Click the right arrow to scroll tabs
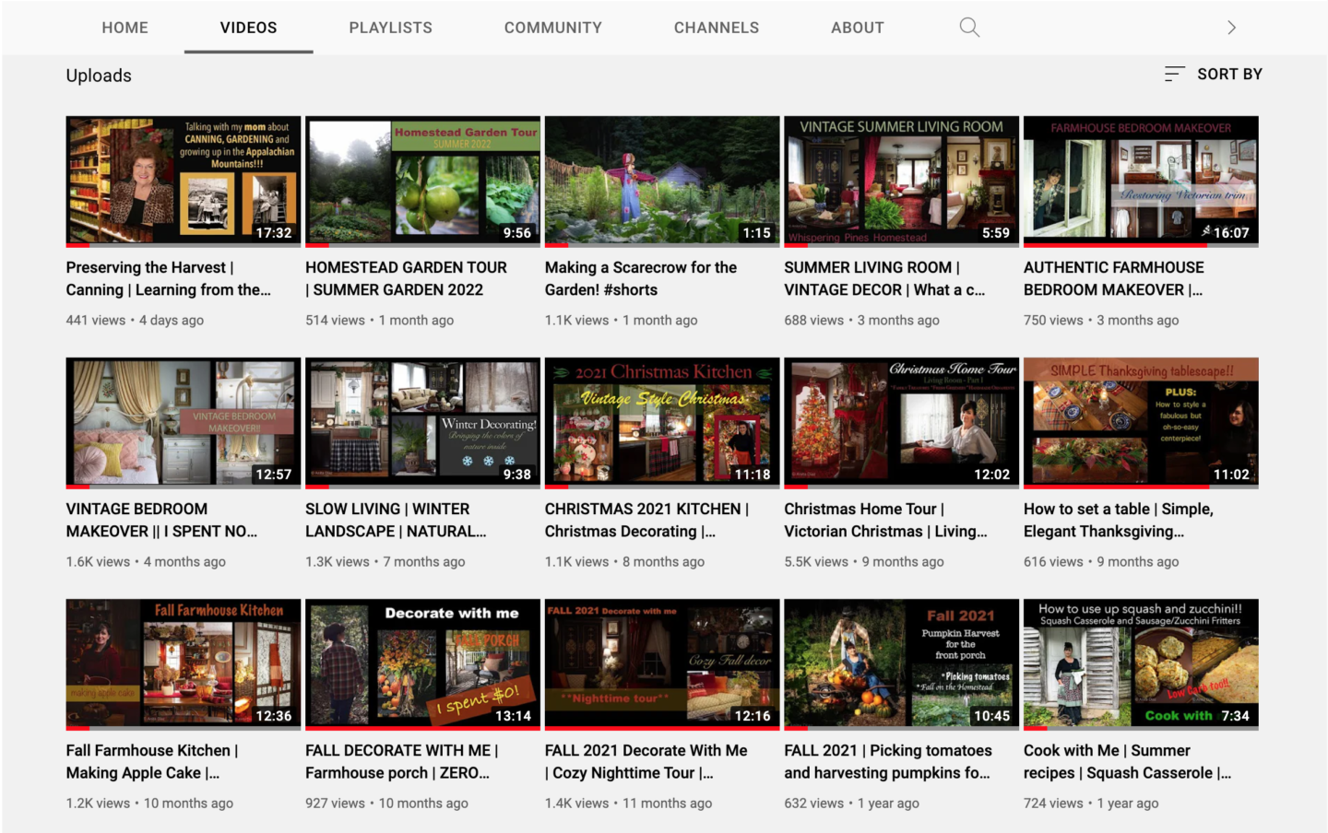 [1231, 28]
